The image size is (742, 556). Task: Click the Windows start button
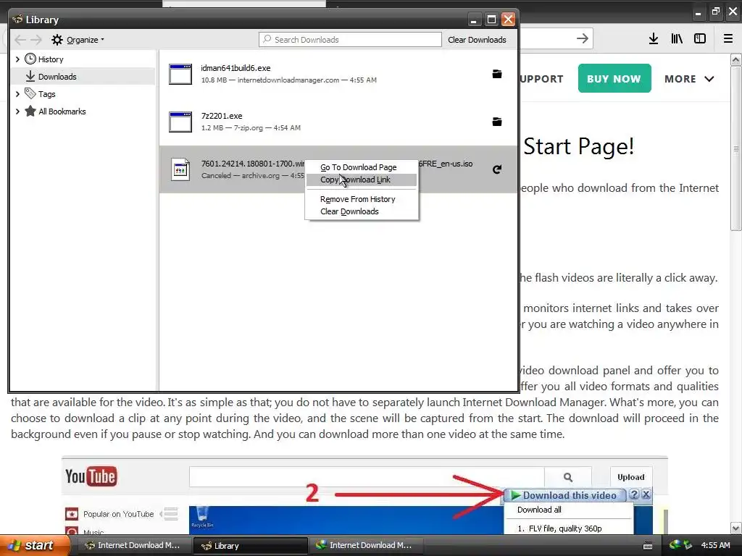point(35,545)
